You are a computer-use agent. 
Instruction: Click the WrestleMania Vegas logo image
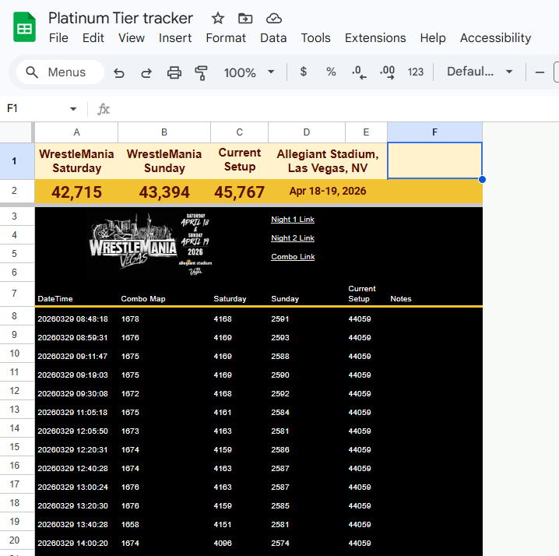pos(151,245)
